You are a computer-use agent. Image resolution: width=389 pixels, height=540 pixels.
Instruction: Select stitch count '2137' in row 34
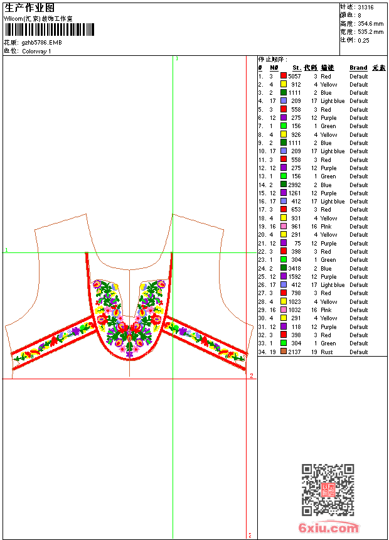294,352
